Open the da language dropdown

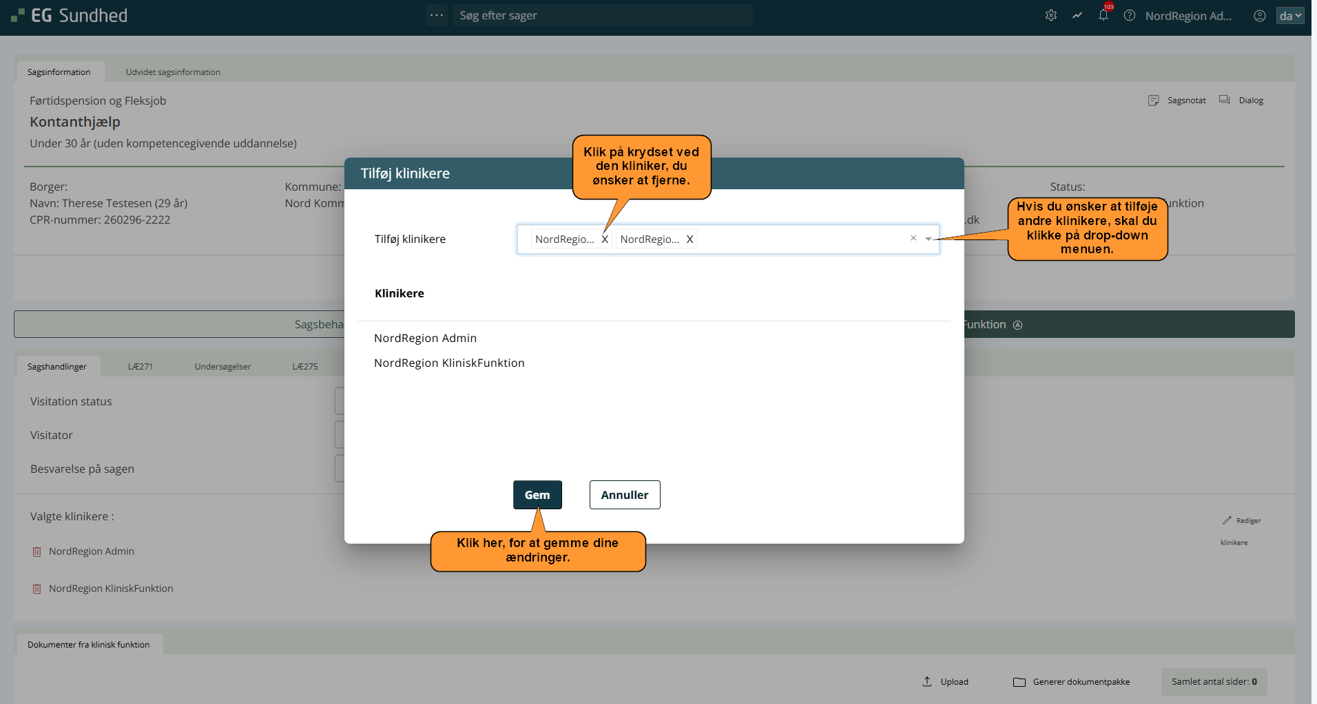1290,15
